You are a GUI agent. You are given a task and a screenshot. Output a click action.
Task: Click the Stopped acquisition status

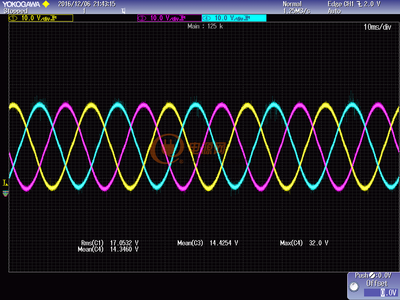pos(16,11)
